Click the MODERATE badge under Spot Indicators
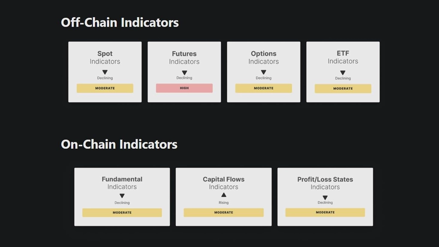This screenshot has width=439, height=247. click(x=105, y=88)
